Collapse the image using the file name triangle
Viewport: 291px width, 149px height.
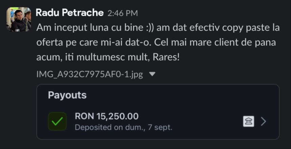click(x=152, y=74)
